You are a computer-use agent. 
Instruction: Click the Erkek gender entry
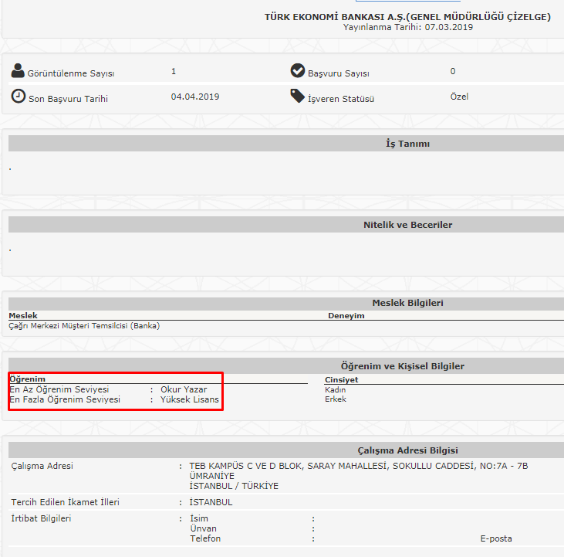pos(336,399)
